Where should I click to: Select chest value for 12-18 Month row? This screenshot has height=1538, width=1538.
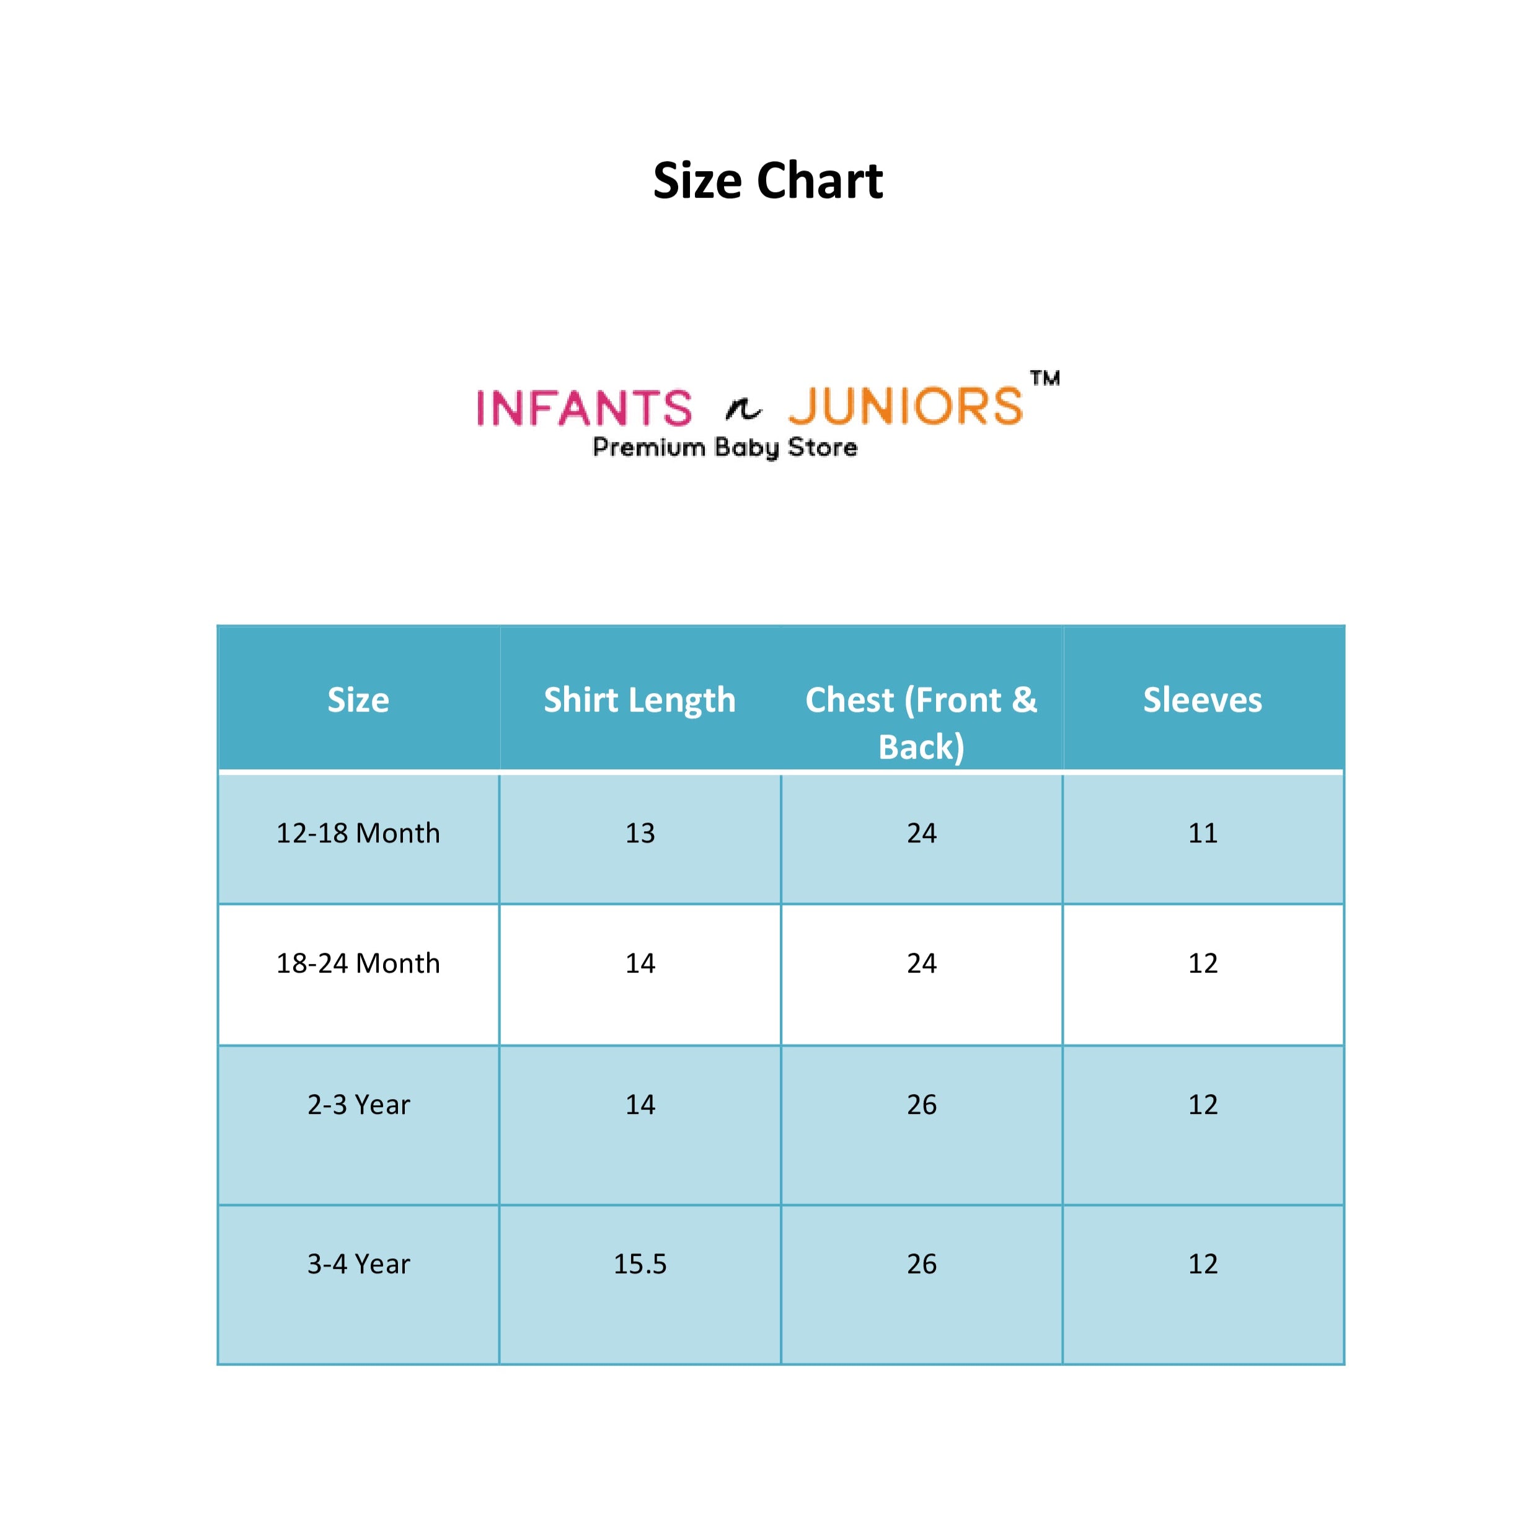point(922,833)
